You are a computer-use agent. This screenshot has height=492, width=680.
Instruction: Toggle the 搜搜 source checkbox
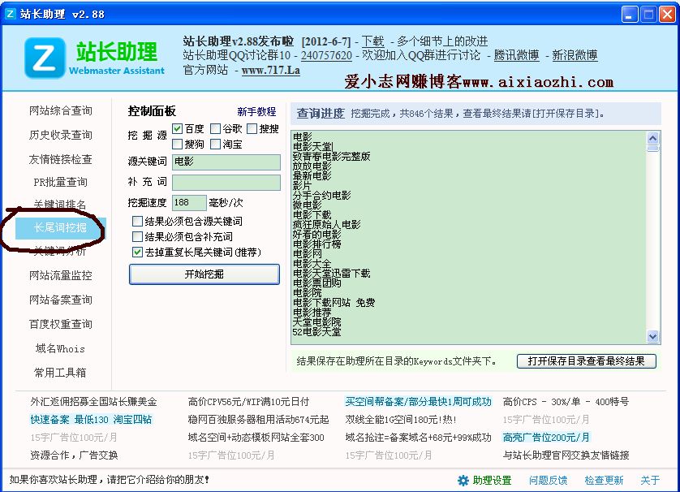pyautogui.click(x=252, y=128)
